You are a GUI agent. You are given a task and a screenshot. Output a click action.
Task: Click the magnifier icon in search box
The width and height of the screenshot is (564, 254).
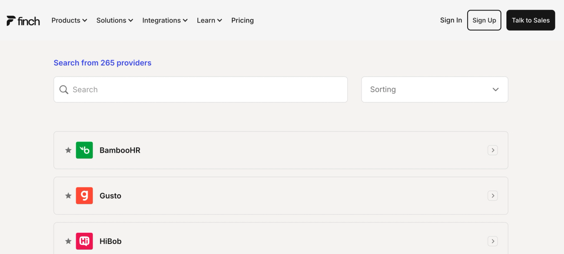point(64,90)
